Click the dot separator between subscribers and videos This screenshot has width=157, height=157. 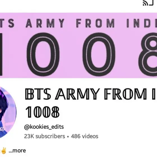pyautogui.click(x=68, y=137)
